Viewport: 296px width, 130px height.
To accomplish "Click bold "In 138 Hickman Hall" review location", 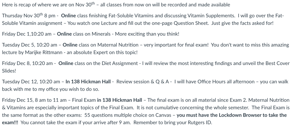I will (88, 82).
